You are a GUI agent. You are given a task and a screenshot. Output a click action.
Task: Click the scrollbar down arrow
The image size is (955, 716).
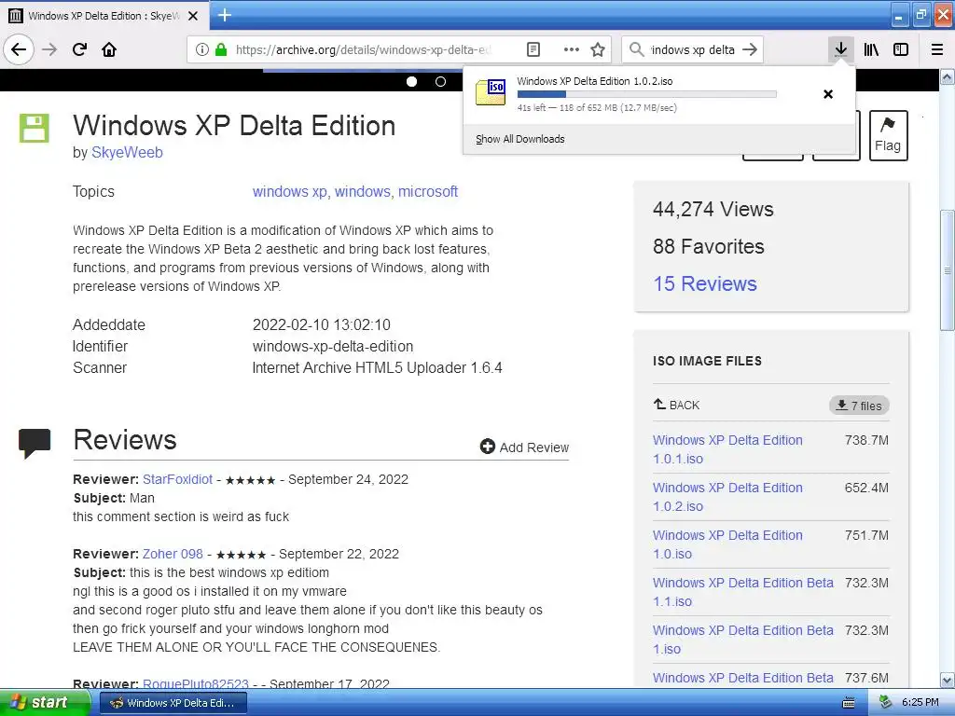[x=947, y=680]
